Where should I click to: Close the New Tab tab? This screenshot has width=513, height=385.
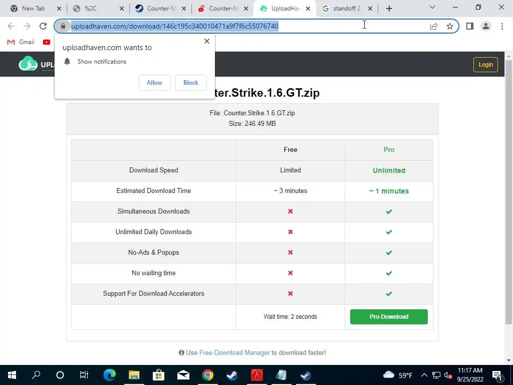click(x=59, y=9)
